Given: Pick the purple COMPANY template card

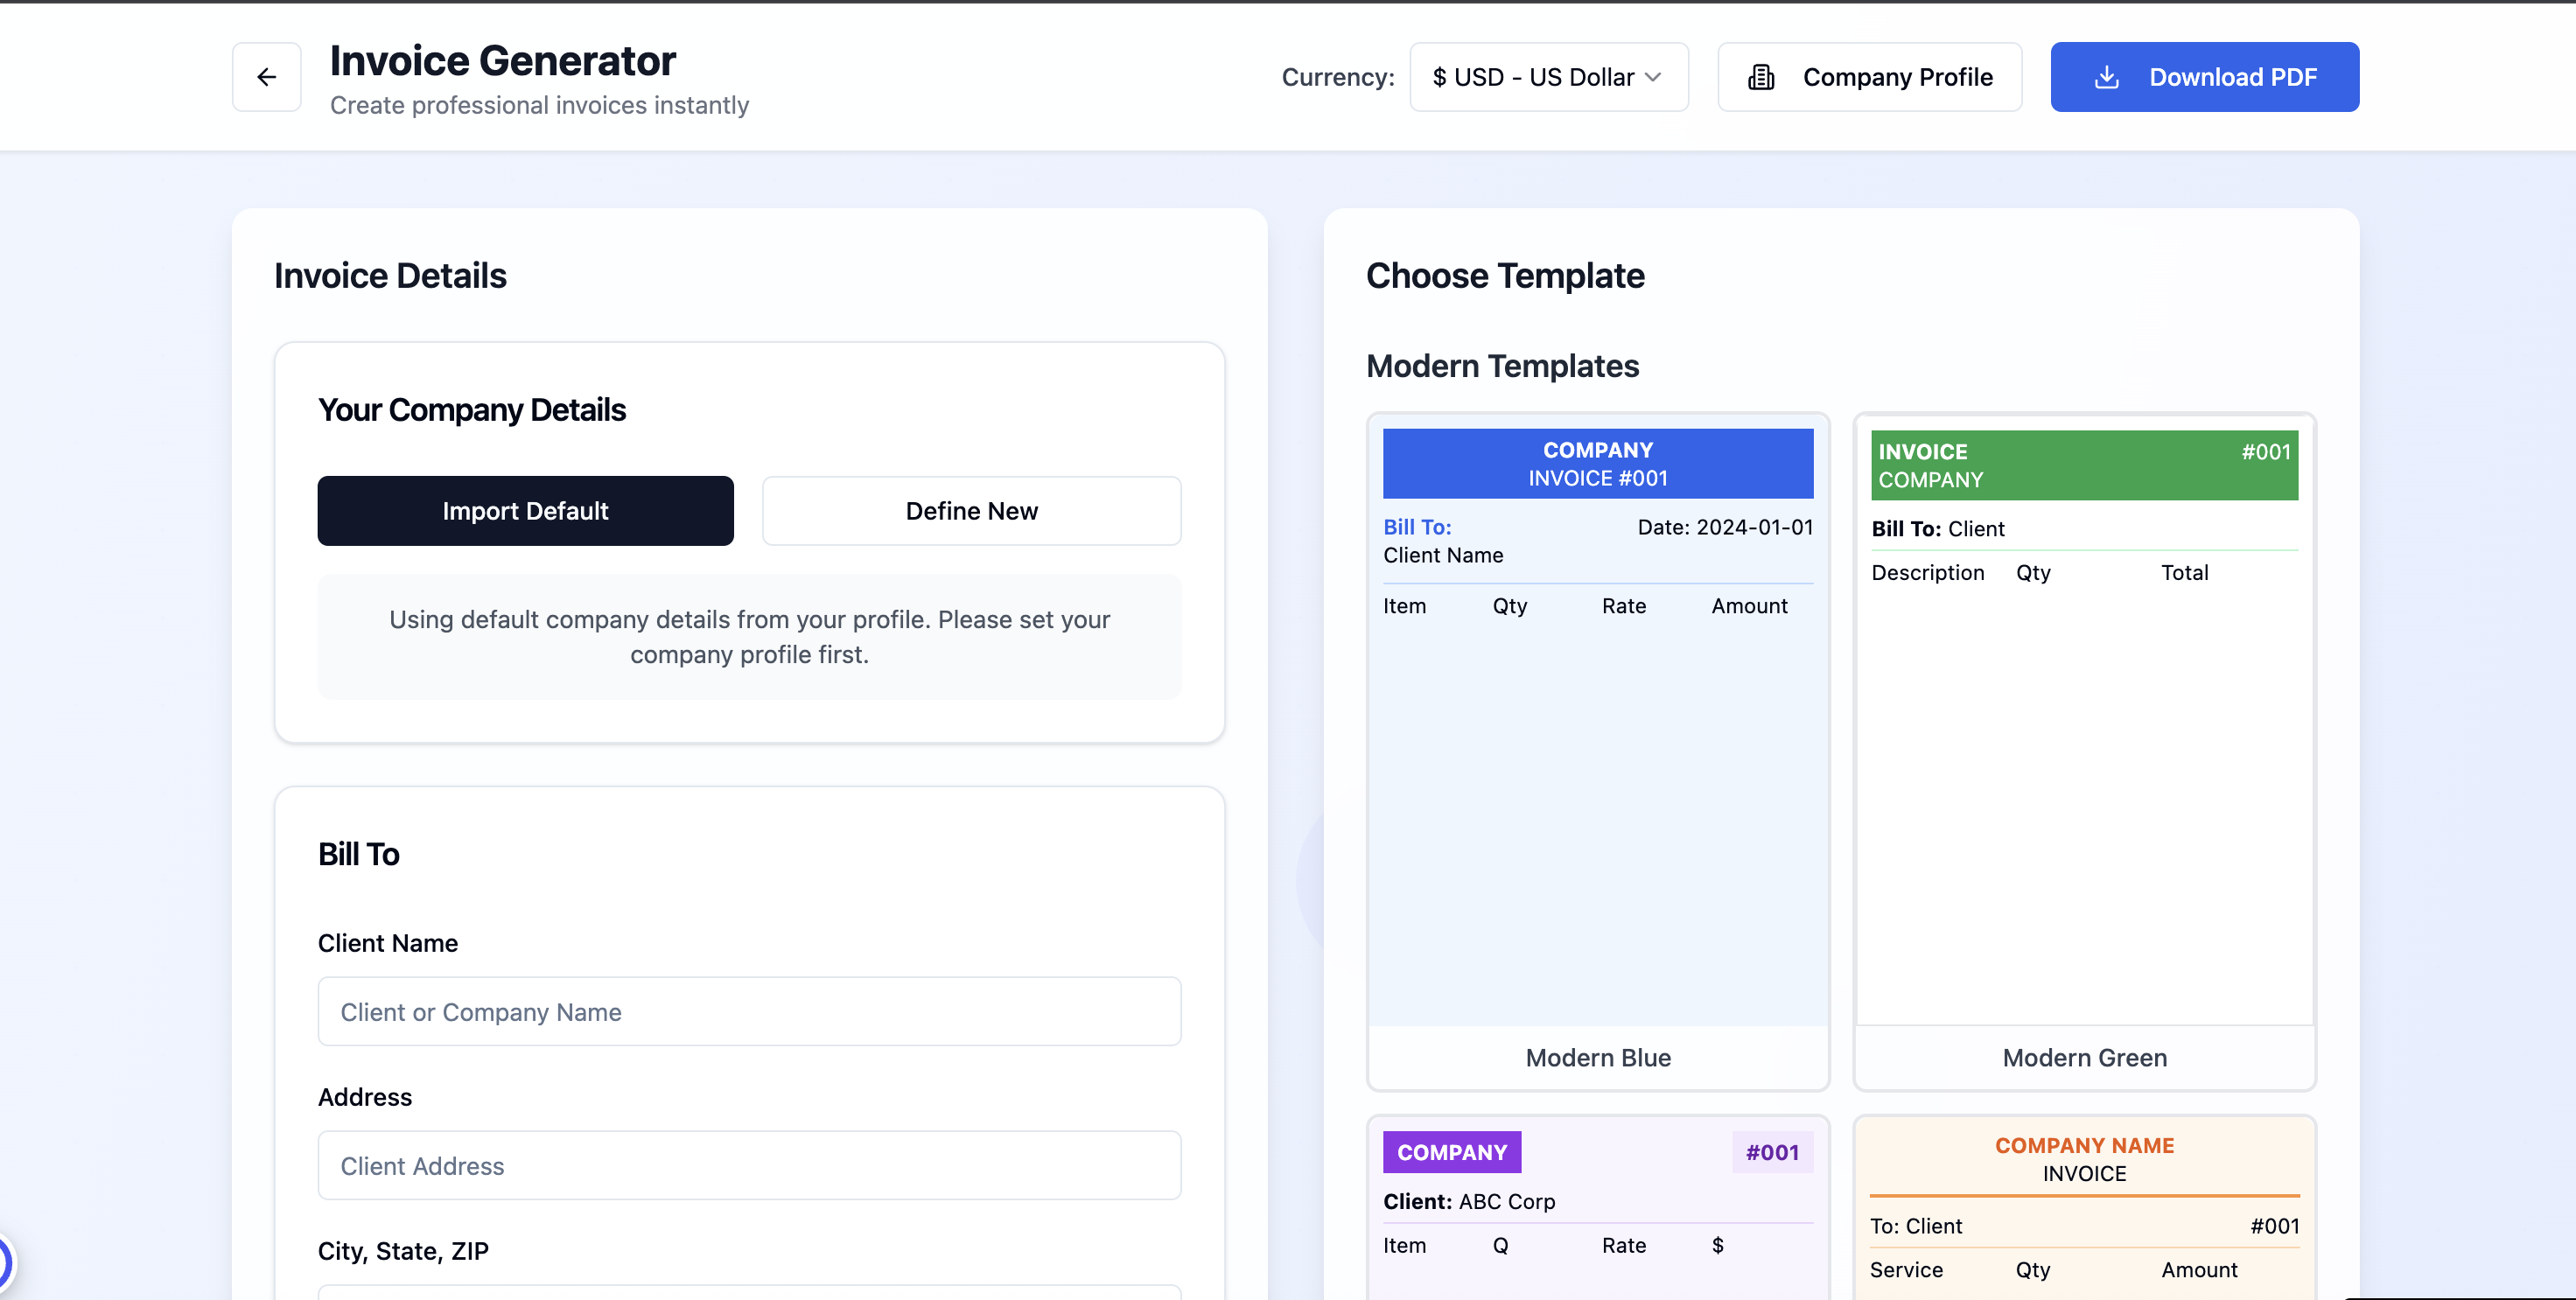Looking at the screenshot, I should [x=1598, y=1207].
